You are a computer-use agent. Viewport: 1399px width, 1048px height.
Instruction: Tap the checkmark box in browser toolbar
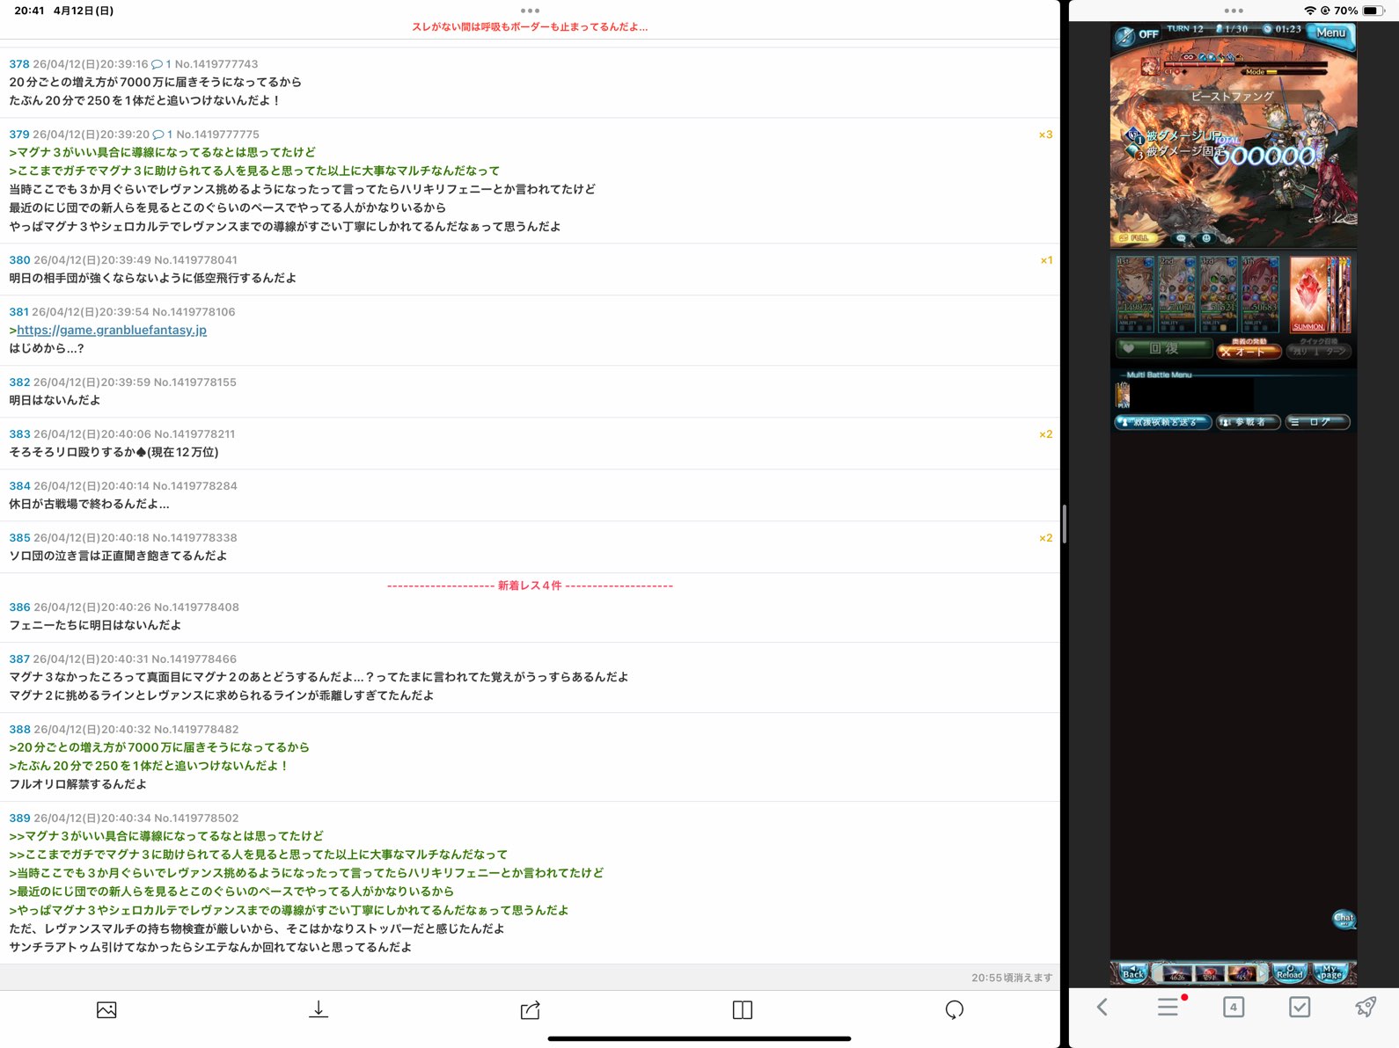(1300, 1007)
